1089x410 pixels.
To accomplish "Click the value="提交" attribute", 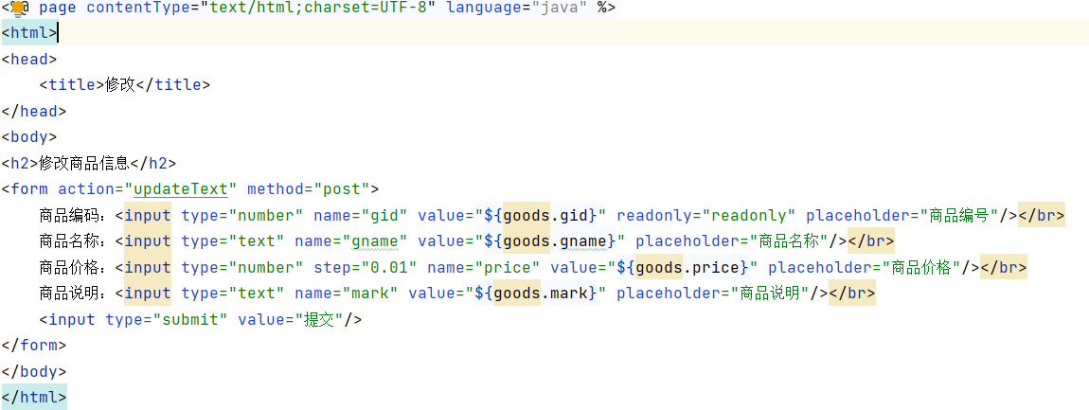I will [291, 320].
